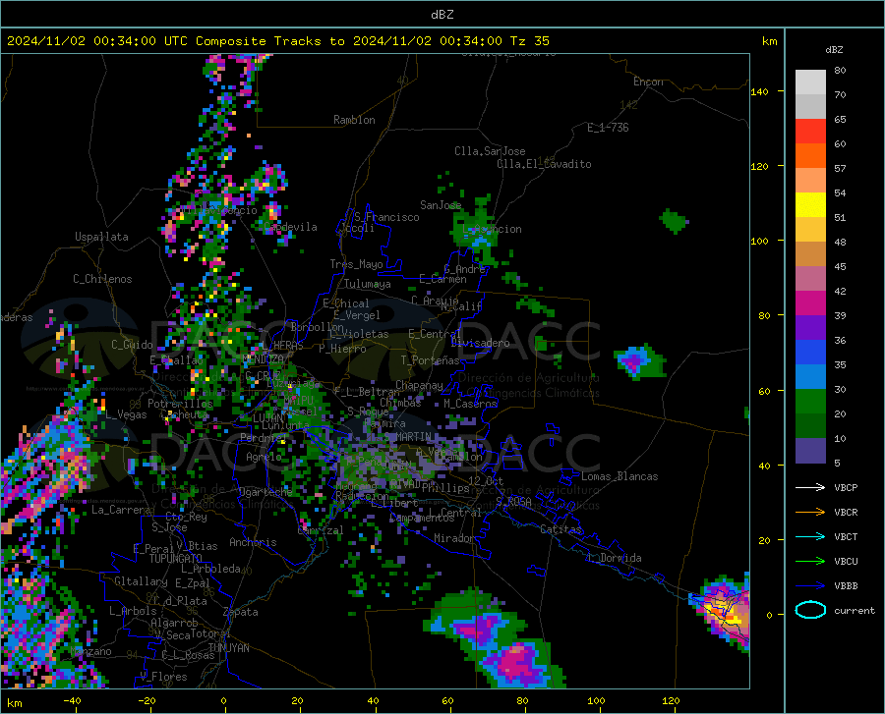Viewport: 885px width, 714px height.
Task: Click the purple swatch between 39 and 36
Action: [x=810, y=328]
